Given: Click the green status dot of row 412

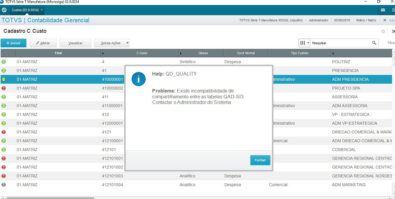Looking at the screenshot, I should (x=4, y=114).
